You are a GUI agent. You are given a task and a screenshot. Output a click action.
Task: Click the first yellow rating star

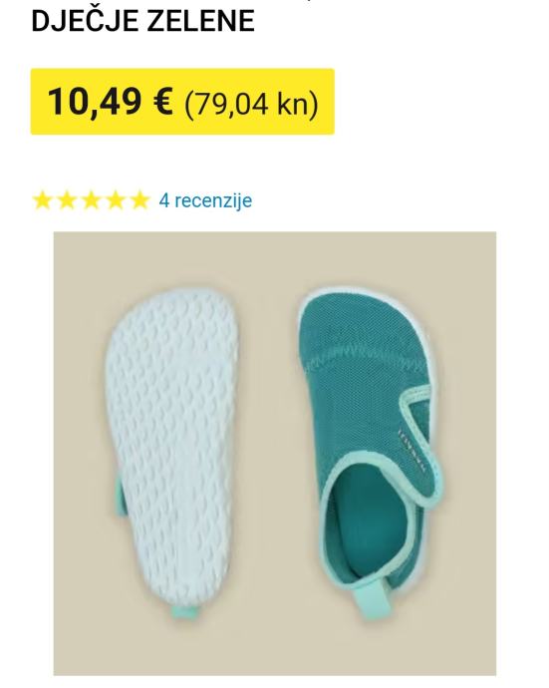coord(42,200)
